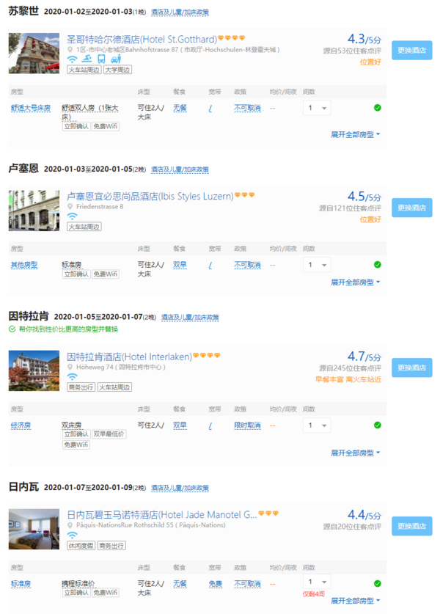440x614 pixels.
Task: Click 商务出行 tag under Hotel Interlaken
Action: click(81, 387)
